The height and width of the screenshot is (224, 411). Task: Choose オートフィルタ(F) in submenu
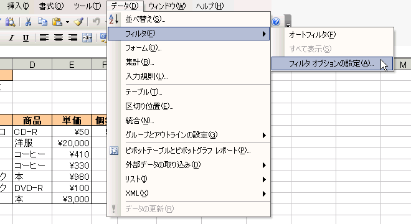333,35
